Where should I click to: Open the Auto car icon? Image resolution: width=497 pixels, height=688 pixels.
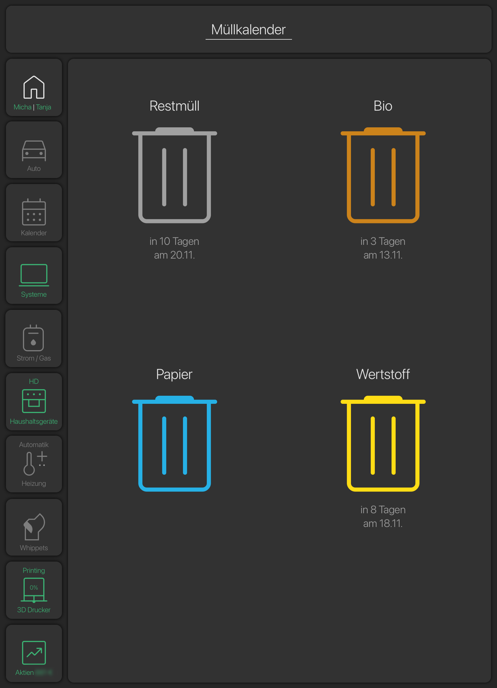click(34, 151)
